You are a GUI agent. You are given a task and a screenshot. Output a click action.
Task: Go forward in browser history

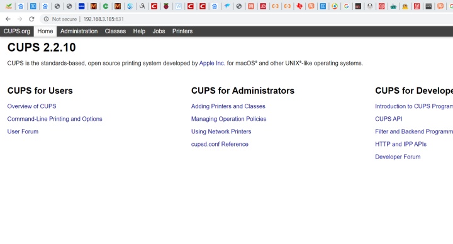tap(20, 19)
